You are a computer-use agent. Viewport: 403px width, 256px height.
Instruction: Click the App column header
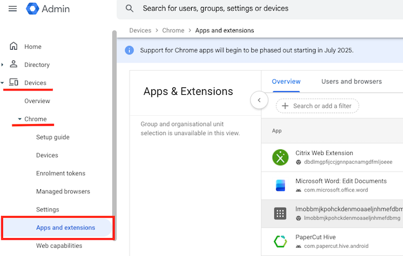277,131
